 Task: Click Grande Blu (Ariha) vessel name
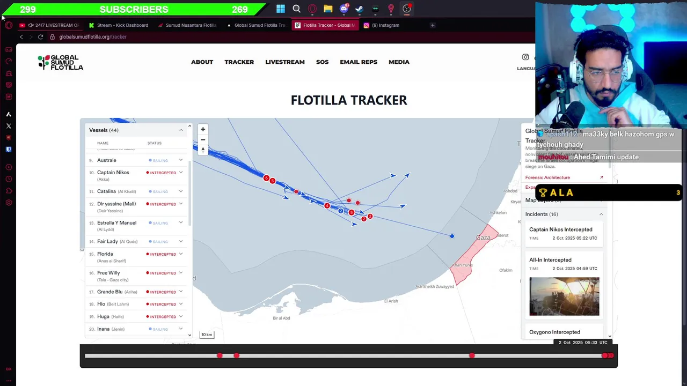click(x=117, y=292)
